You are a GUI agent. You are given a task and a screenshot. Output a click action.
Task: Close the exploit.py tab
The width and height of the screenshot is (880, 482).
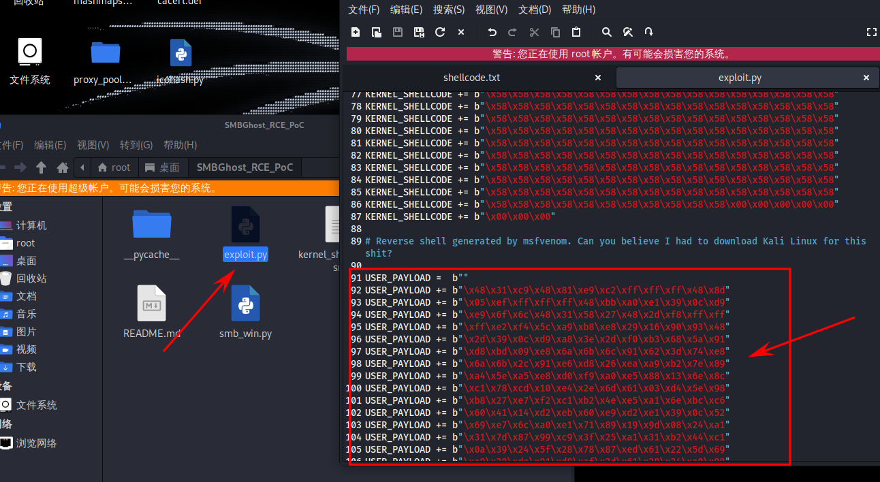tap(866, 78)
